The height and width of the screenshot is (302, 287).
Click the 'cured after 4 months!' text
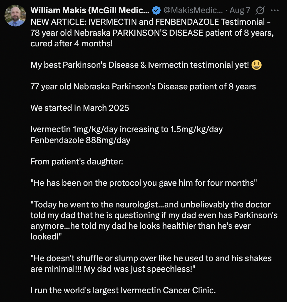coord(72,44)
